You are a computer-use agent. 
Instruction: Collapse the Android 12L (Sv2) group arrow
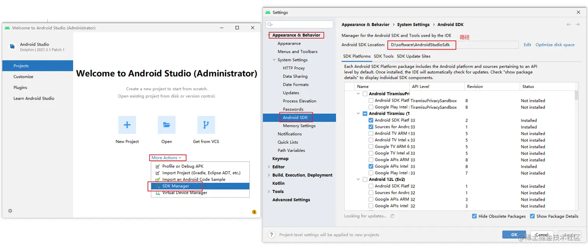pos(358,180)
